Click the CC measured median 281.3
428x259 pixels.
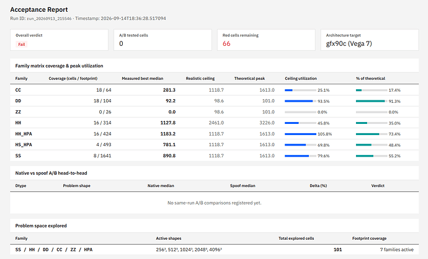coord(169,90)
